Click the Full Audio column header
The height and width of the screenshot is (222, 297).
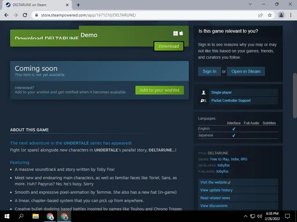coord(251,123)
